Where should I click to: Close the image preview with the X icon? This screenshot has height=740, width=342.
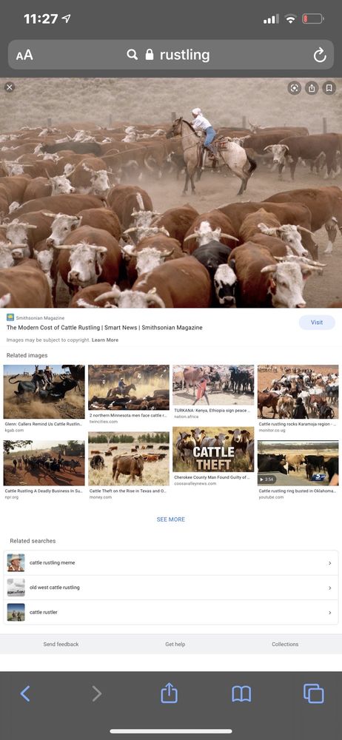pyautogui.click(x=10, y=87)
